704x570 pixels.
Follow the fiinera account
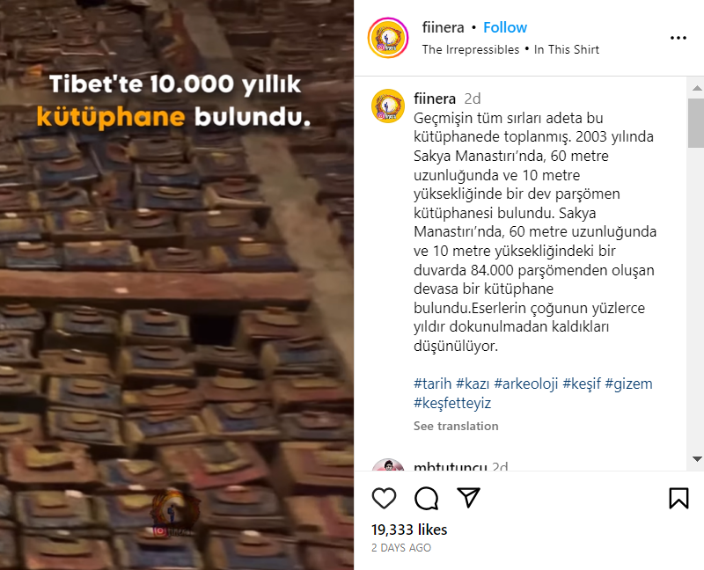click(x=504, y=27)
